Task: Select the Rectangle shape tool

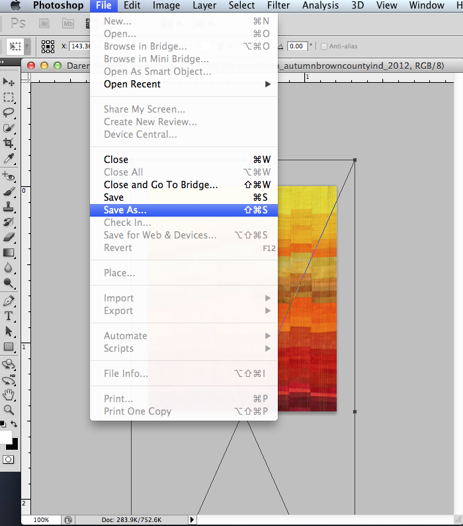Action: [9, 346]
